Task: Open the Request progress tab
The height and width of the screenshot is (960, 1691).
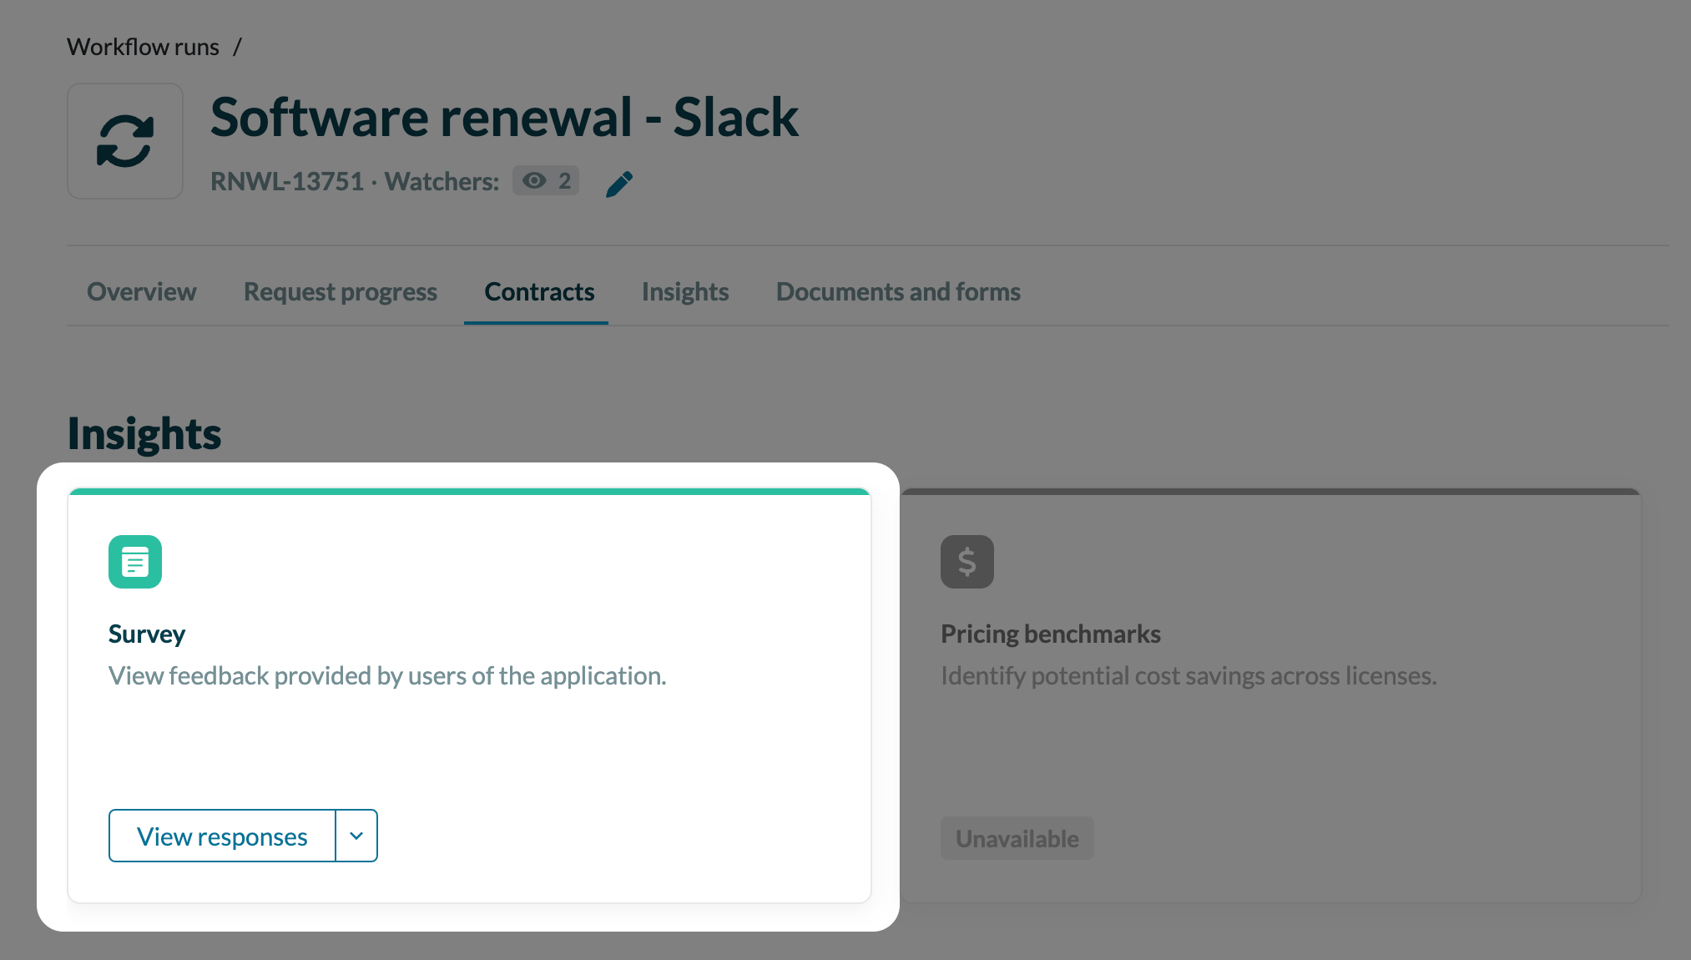Action: 341,291
